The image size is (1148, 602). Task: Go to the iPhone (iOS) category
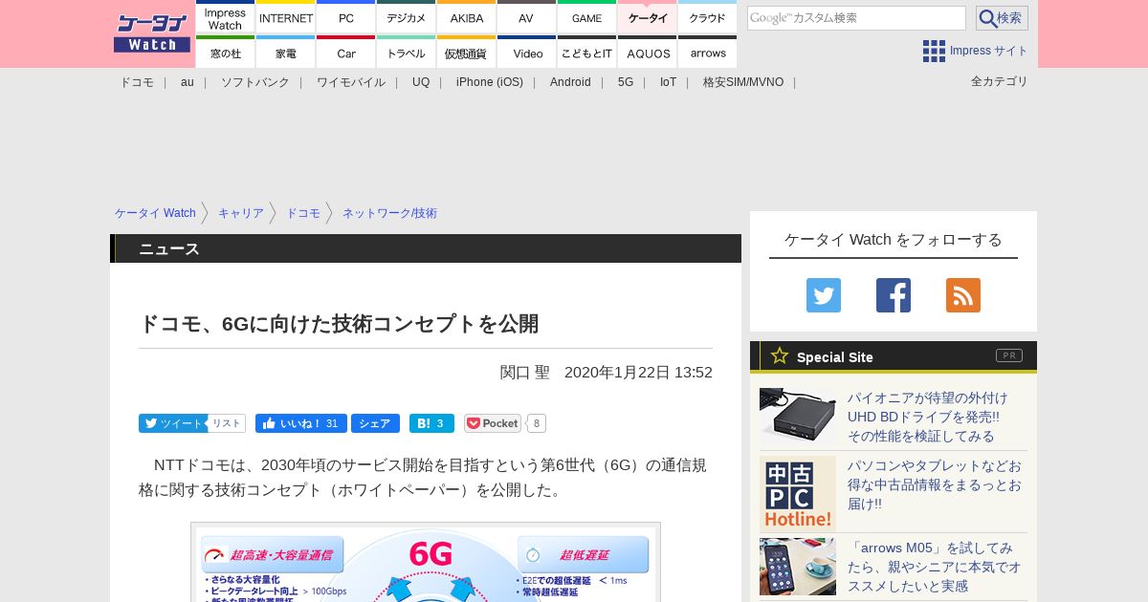point(490,82)
